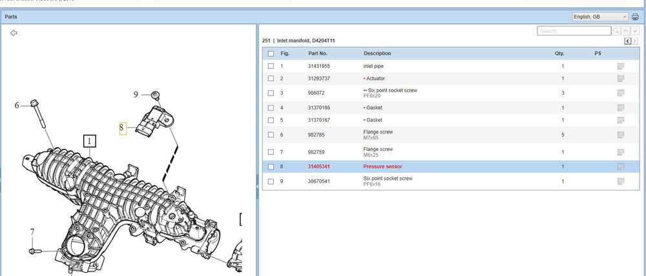Click part number 31405341
The image size is (646, 276).
pyautogui.click(x=318, y=166)
